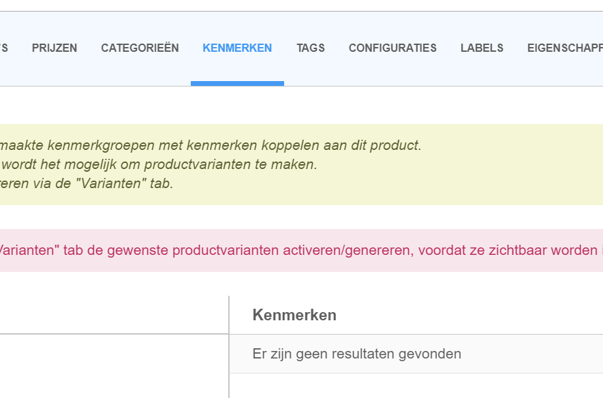
Task: Click the Kenmerken column header
Action: [294, 315]
